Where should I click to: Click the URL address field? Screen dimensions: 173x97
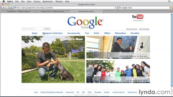(65, 8)
